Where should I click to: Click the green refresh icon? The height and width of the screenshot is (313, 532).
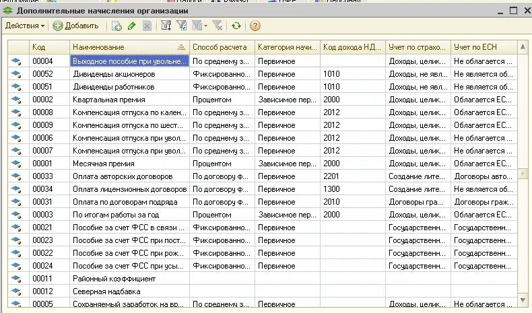click(236, 26)
